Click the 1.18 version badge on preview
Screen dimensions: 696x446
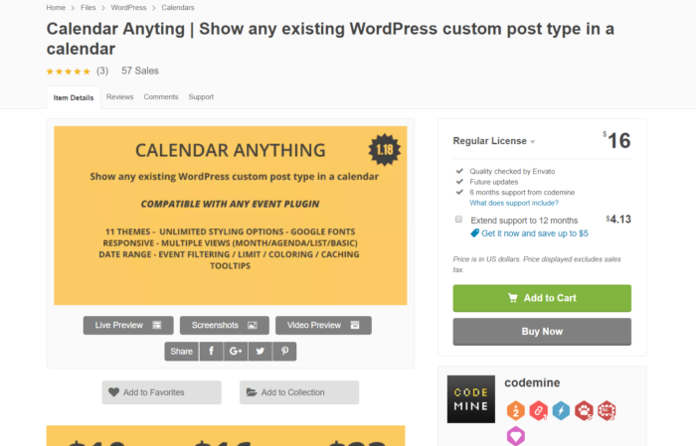385,150
